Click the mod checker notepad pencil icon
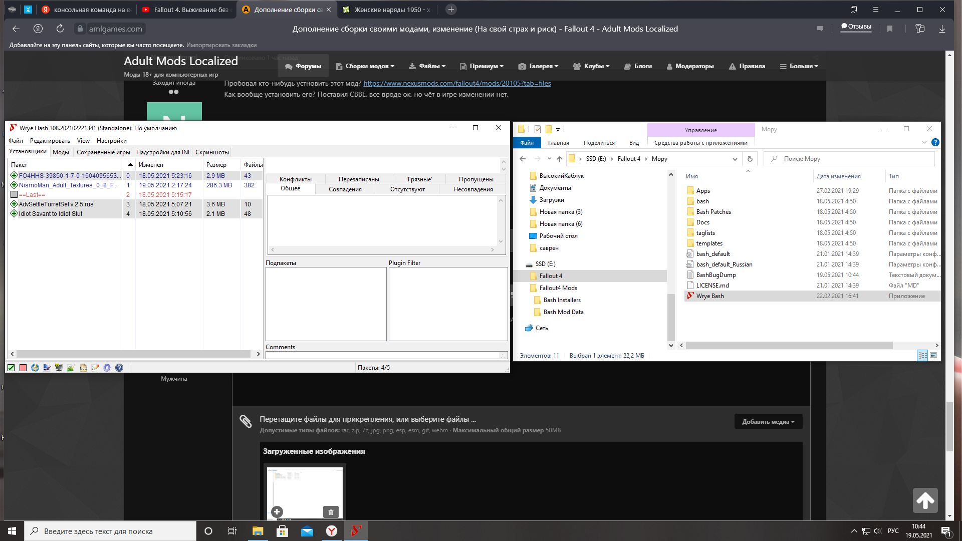 [x=95, y=368]
